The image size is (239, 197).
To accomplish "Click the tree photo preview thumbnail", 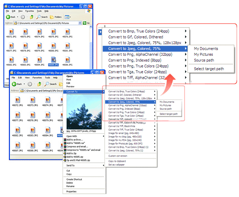I will (x=84, y=112).
